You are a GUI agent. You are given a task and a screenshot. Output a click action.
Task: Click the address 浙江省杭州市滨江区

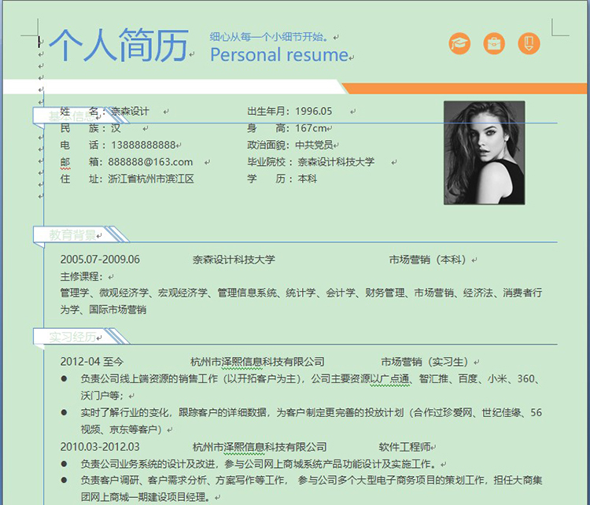(151, 179)
